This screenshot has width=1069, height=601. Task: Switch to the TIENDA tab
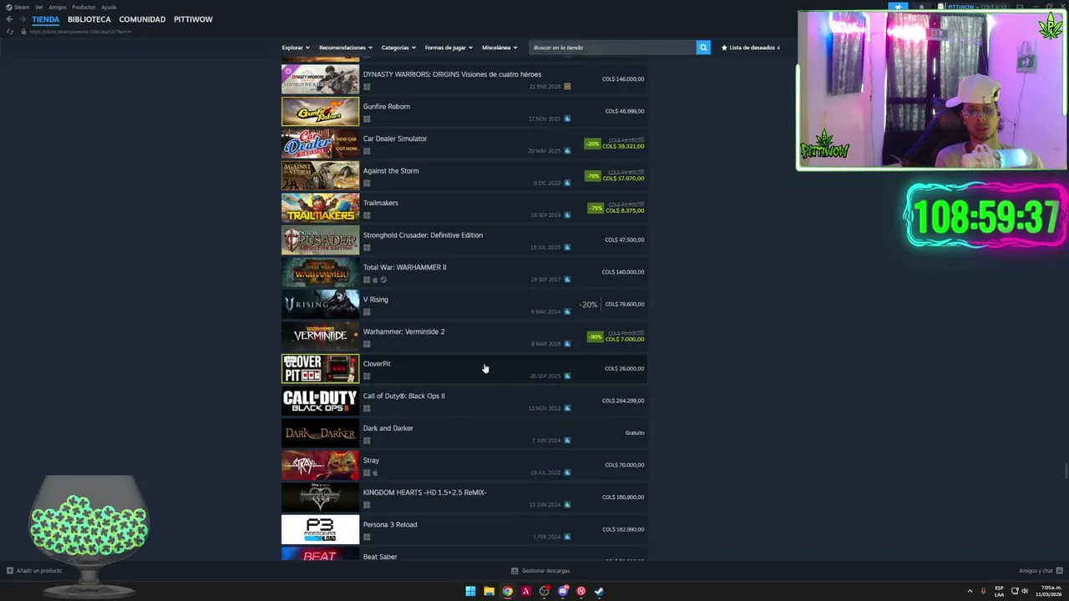point(46,19)
